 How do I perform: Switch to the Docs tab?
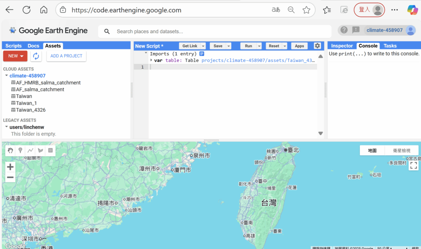tap(33, 46)
